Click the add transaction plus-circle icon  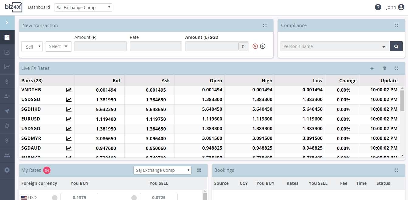(263, 46)
